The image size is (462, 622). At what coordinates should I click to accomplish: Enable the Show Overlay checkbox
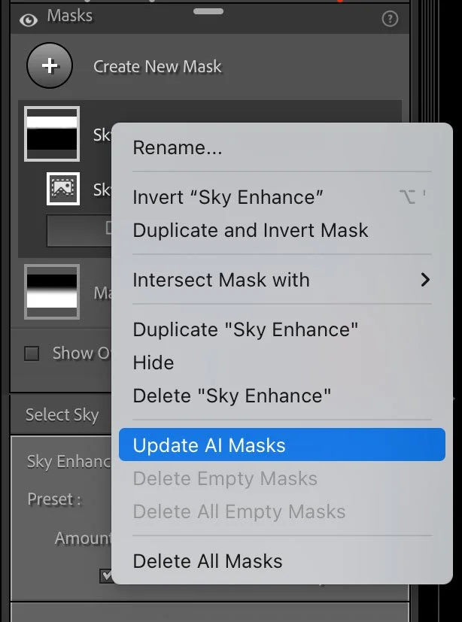pos(32,353)
